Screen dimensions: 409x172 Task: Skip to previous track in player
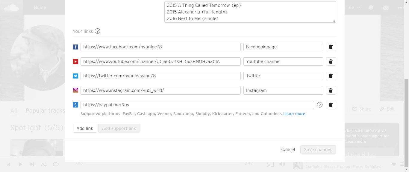pos(9,164)
